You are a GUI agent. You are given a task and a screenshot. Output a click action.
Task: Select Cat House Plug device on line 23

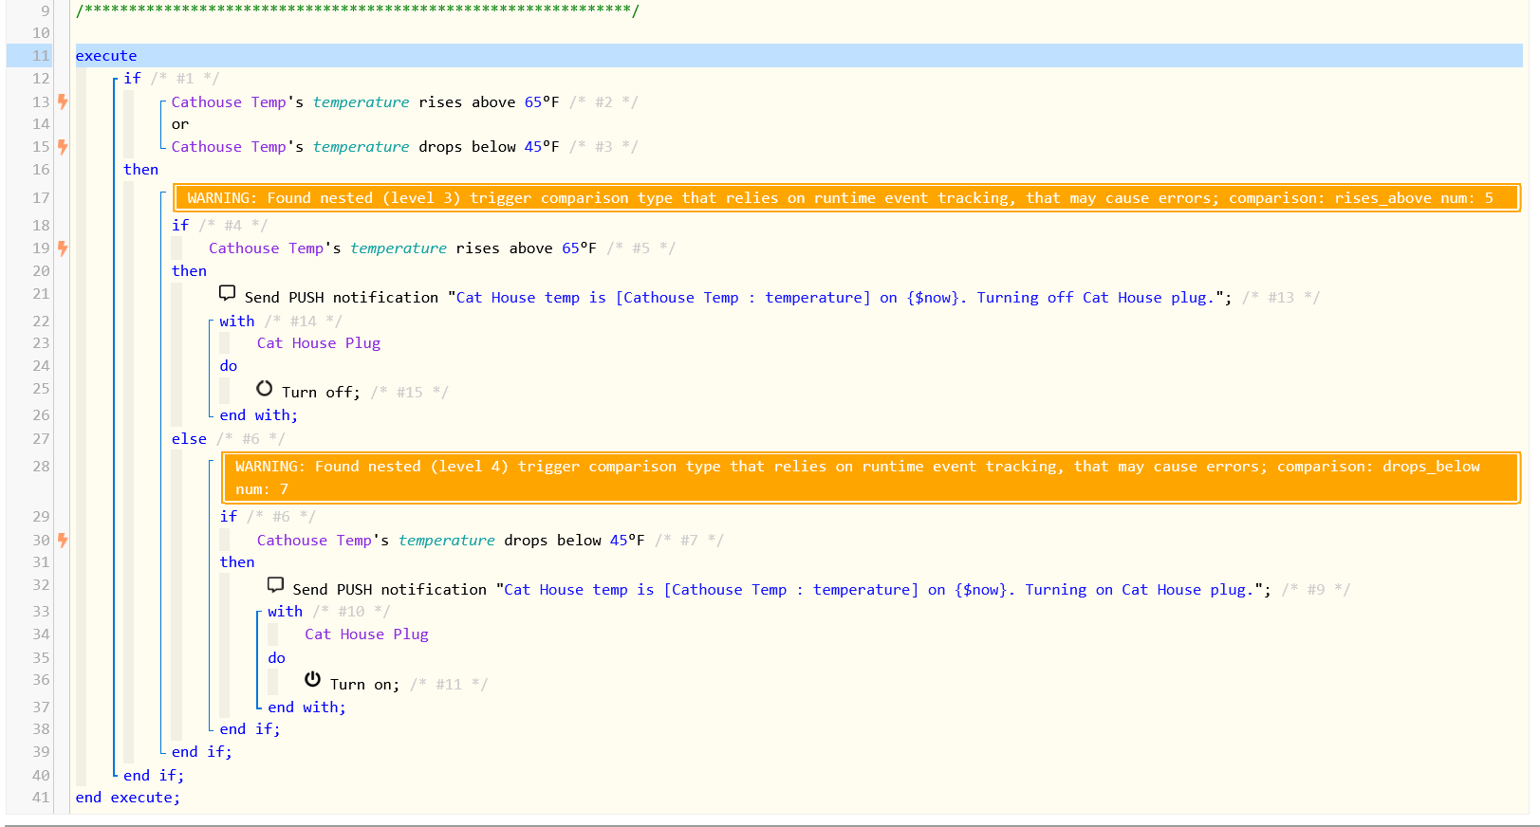[318, 343]
